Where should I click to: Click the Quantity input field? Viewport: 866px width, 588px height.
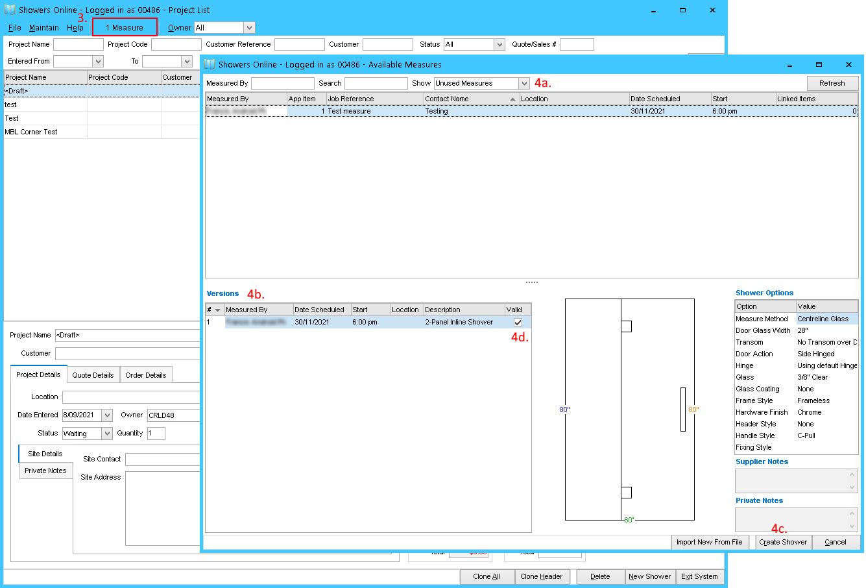[x=156, y=434]
